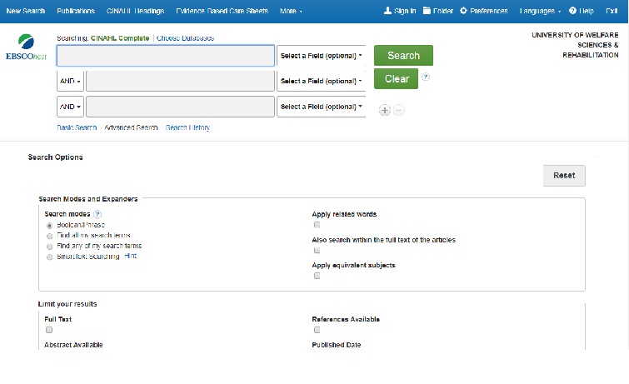Check the Full Text limiter checkbox
Viewport: 629px width, 384px height.
(49, 330)
